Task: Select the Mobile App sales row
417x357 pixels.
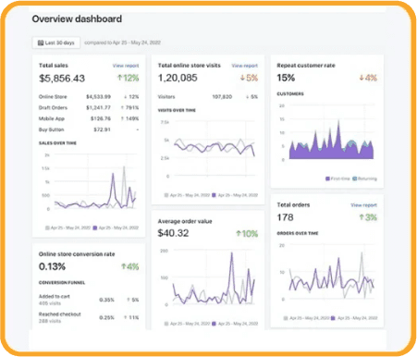Action: tap(89, 118)
